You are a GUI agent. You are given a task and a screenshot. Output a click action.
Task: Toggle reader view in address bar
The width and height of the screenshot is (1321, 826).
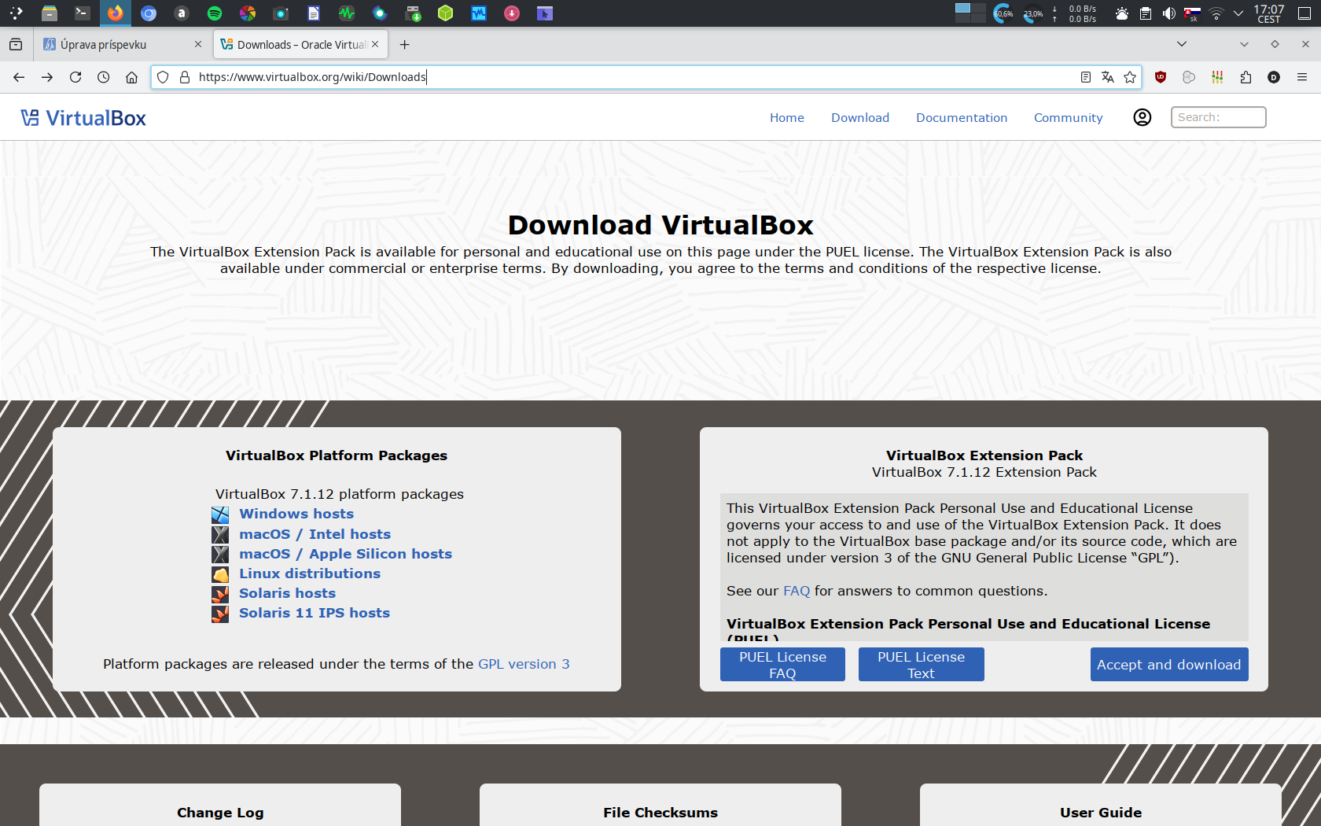[1085, 77]
